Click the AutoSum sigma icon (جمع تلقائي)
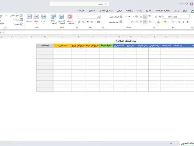 pyautogui.click(x=21, y=15)
